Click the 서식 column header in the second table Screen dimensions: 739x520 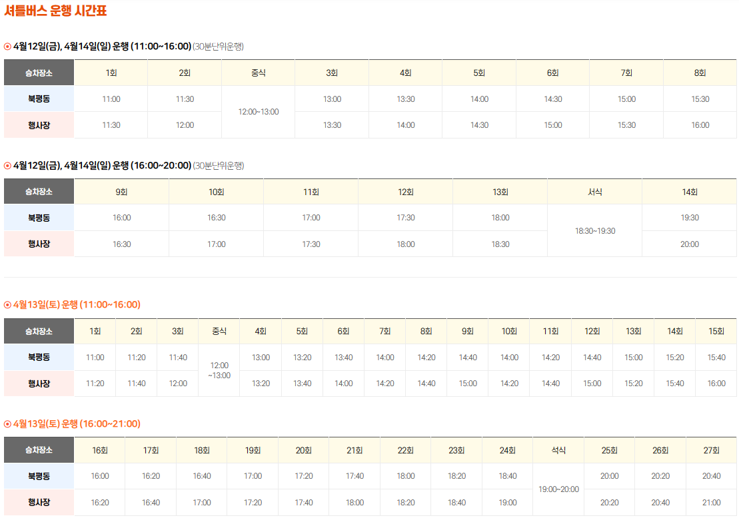(x=594, y=191)
